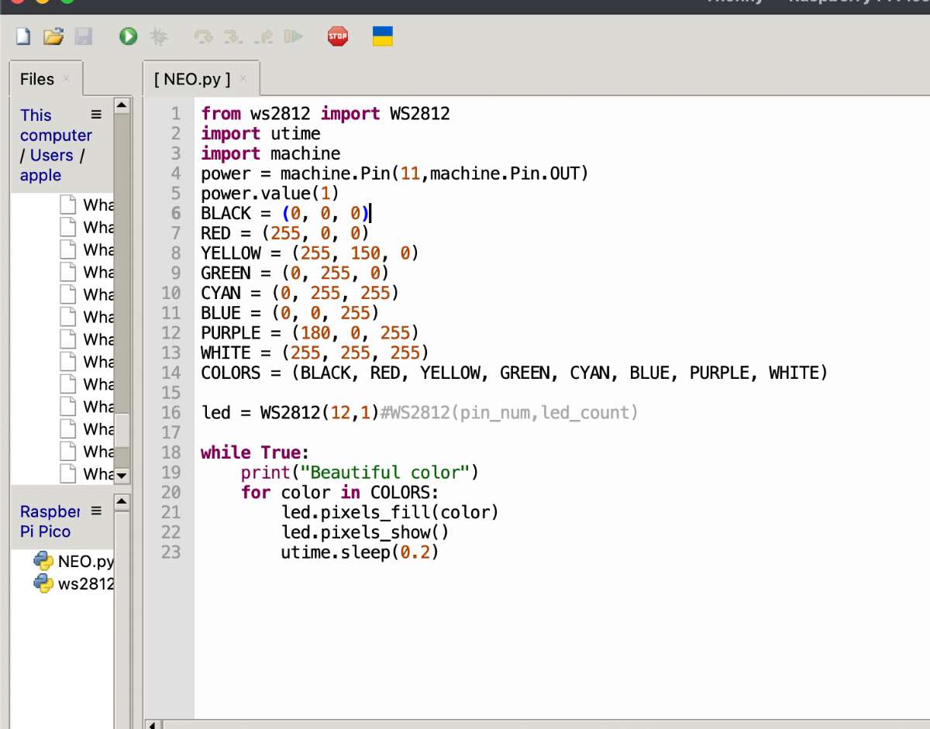Save the current script with the disk icon
The height and width of the screenshot is (729, 930).
83,36
